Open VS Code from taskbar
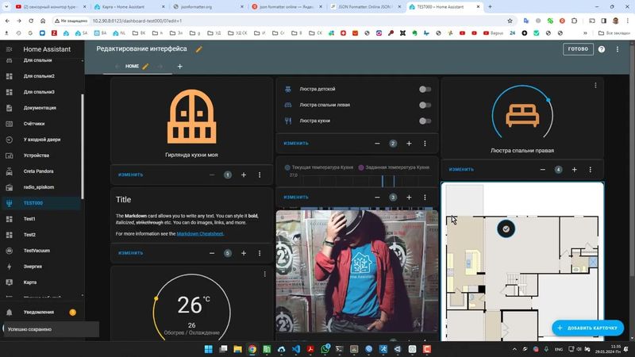Image resolution: width=635 pixels, height=357 pixels. [x=296, y=349]
